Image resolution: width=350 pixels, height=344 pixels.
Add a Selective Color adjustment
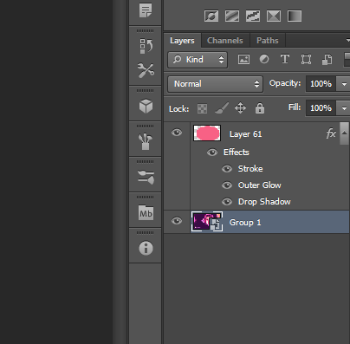[274, 16]
